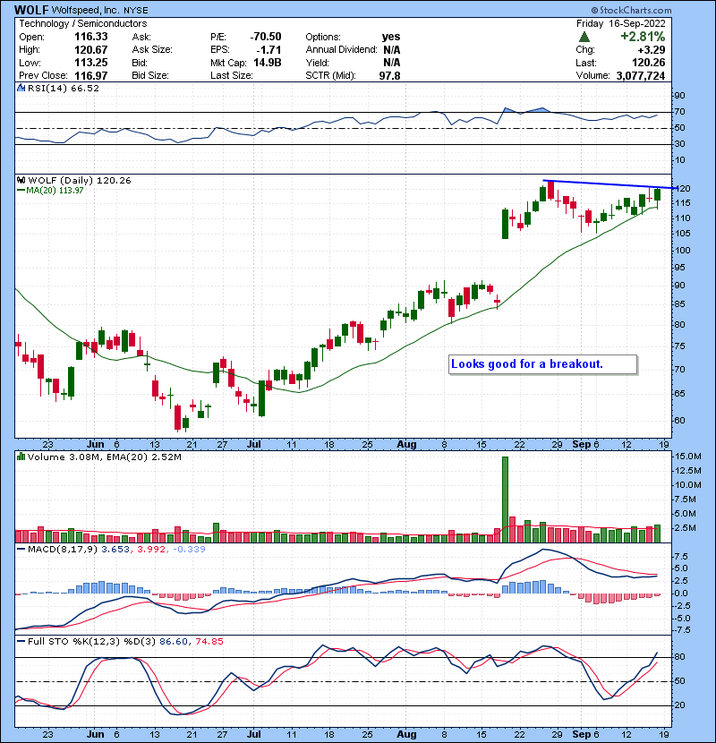Click the Volume value 3,077,724
Screen dimensions: 716x743
tap(641, 75)
